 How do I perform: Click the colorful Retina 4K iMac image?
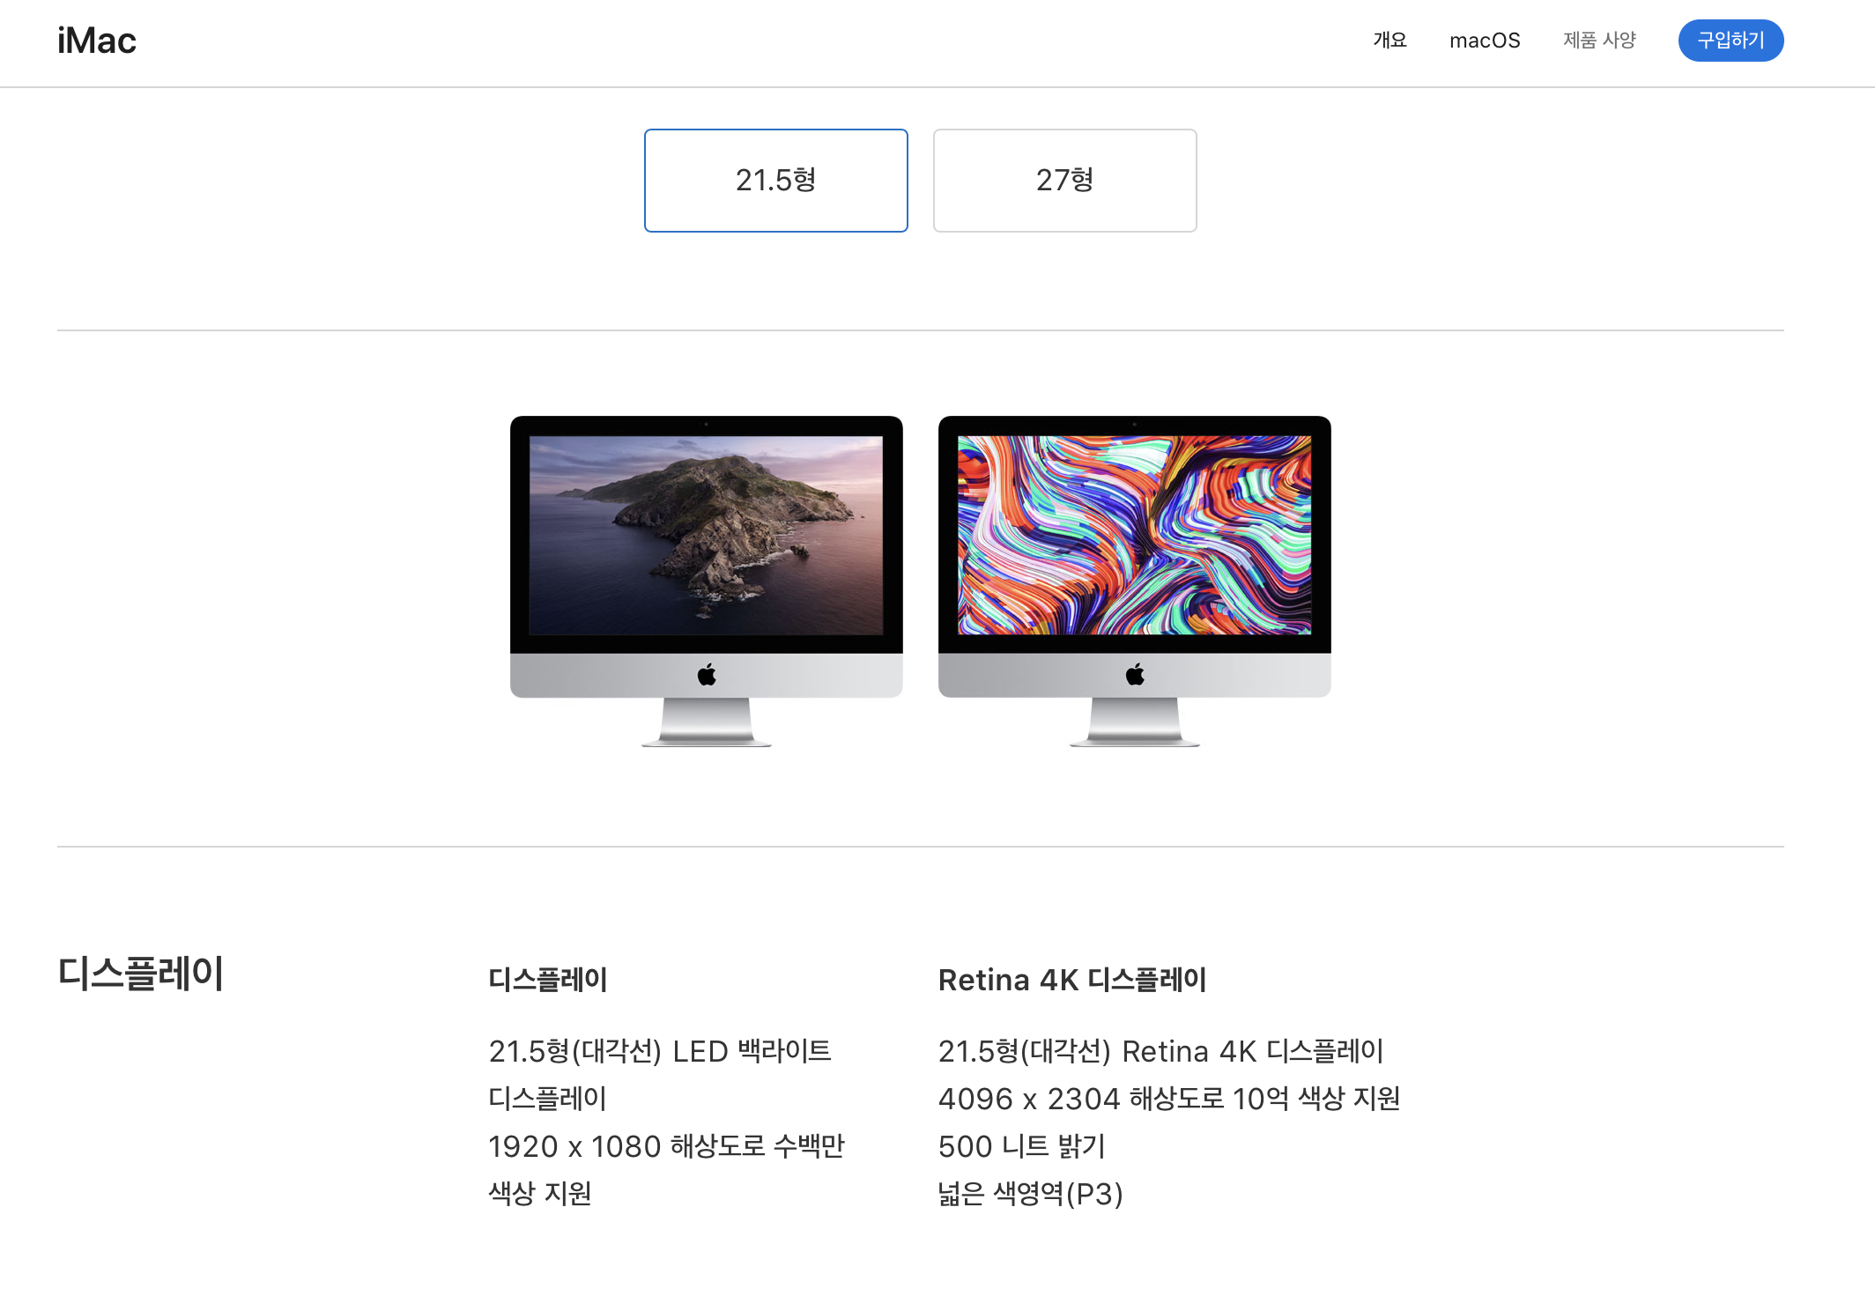coord(1134,535)
